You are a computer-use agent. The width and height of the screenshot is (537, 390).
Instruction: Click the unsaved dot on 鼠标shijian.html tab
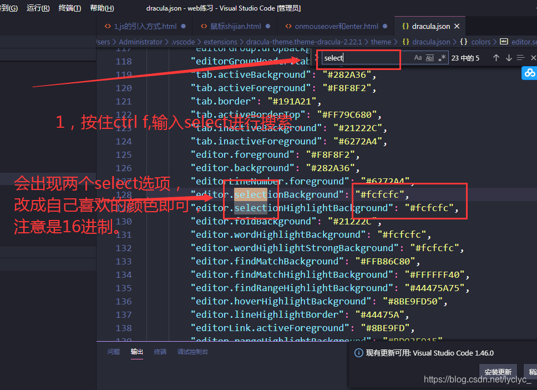[x=268, y=26]
